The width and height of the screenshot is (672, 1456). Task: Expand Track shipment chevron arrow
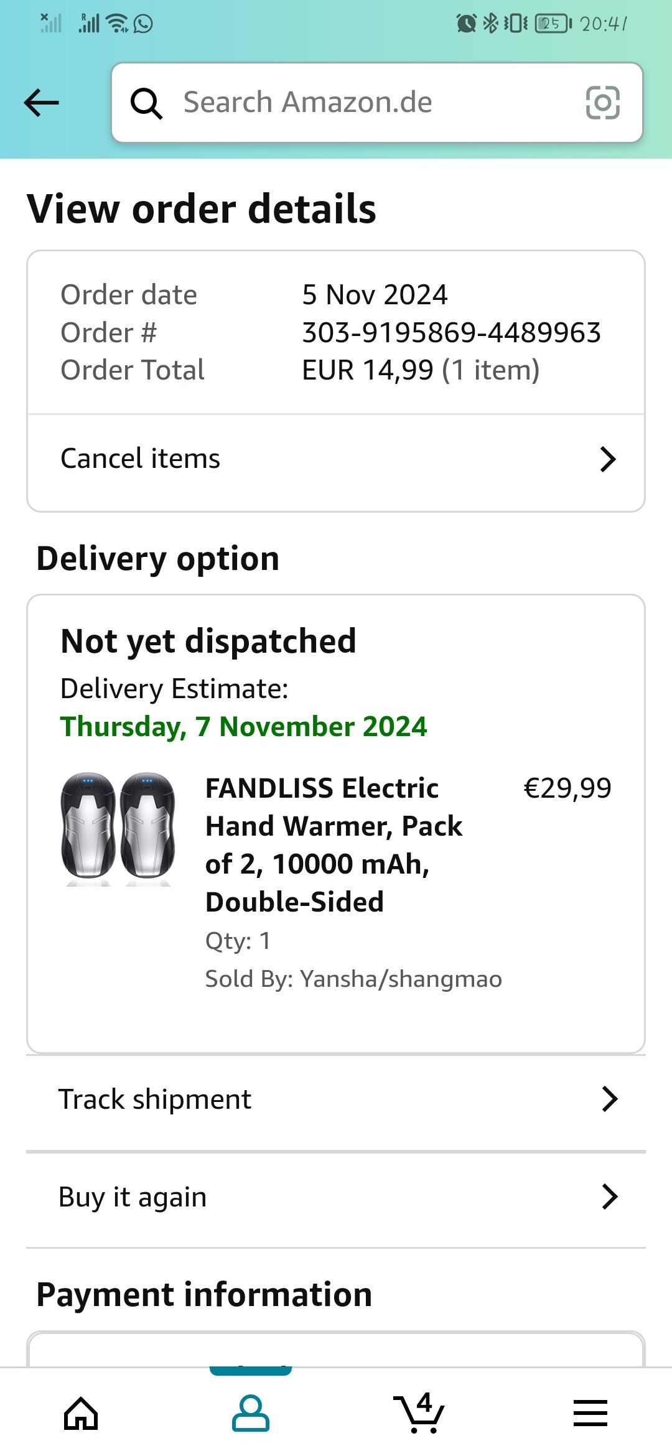coord(610,1099)
